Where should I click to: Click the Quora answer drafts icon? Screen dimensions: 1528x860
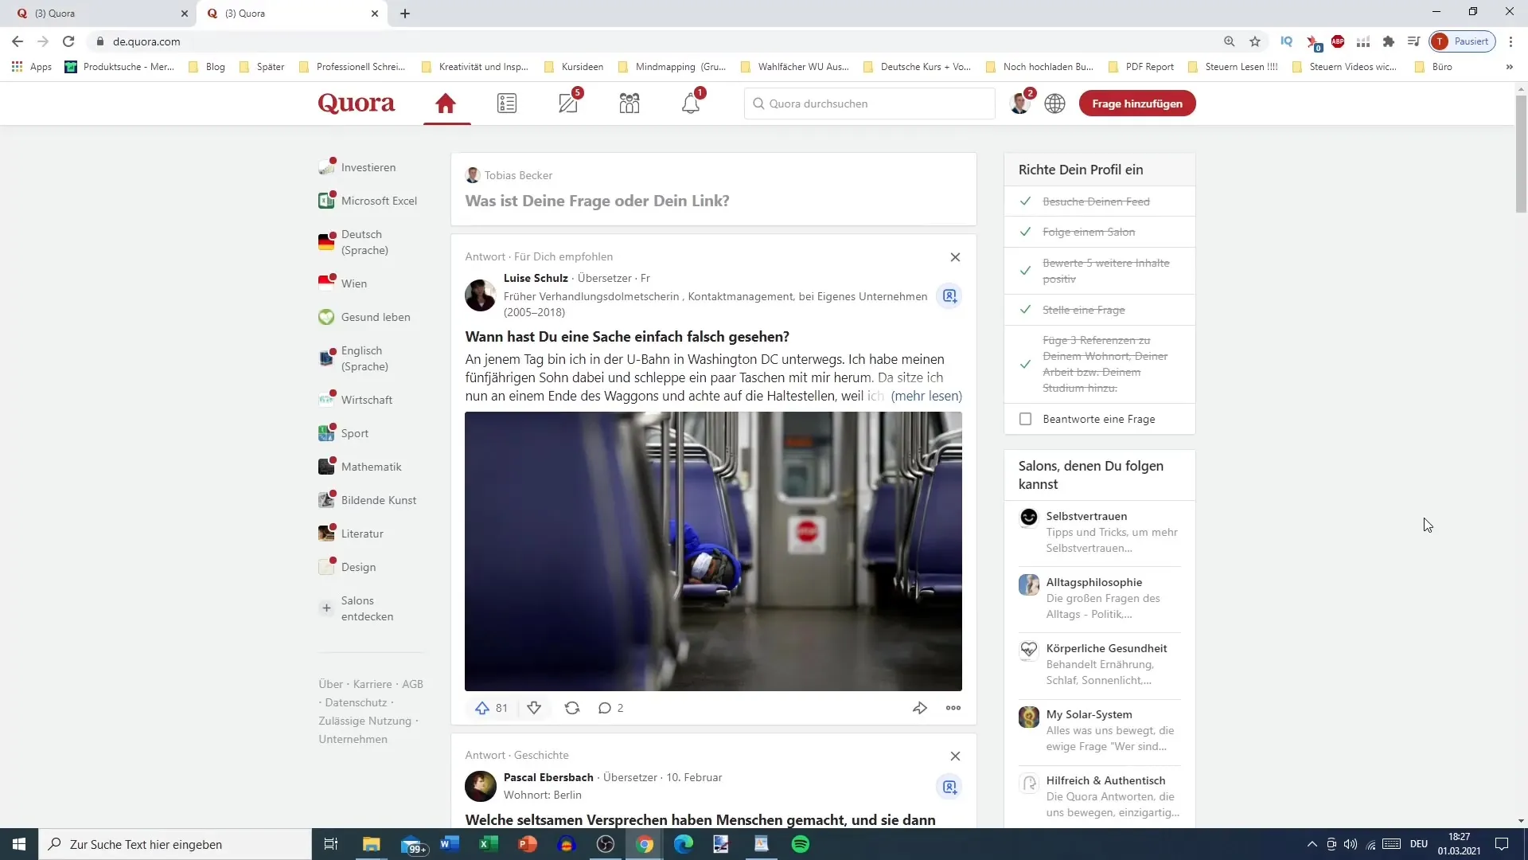tap(567, 103)
